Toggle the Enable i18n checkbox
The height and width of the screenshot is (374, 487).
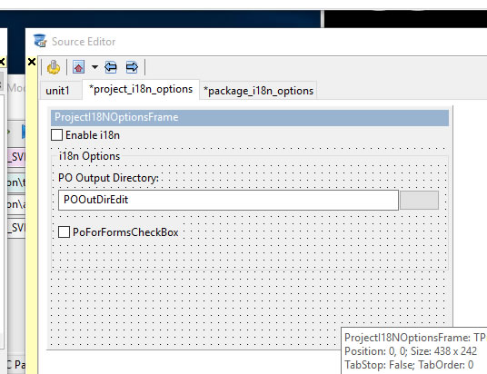(x=56, y=135)
